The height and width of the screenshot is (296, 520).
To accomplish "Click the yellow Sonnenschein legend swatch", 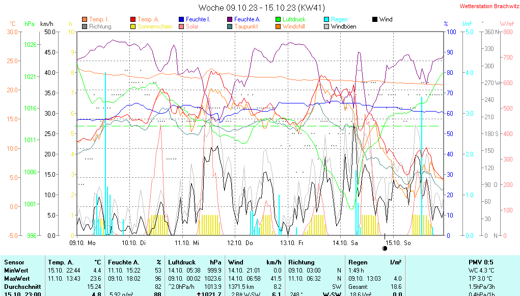I will [133, 26].
